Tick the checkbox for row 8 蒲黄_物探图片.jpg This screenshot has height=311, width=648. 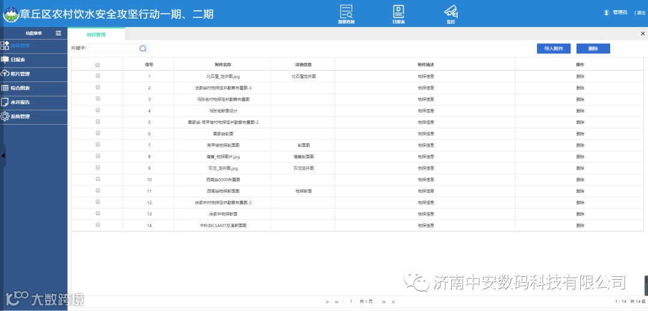pos(98,156)
